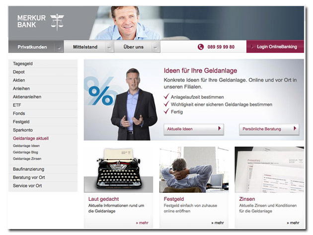Expand the Über uns dropdown arrow
Viewport: 313px width, 235px height.
155,47
